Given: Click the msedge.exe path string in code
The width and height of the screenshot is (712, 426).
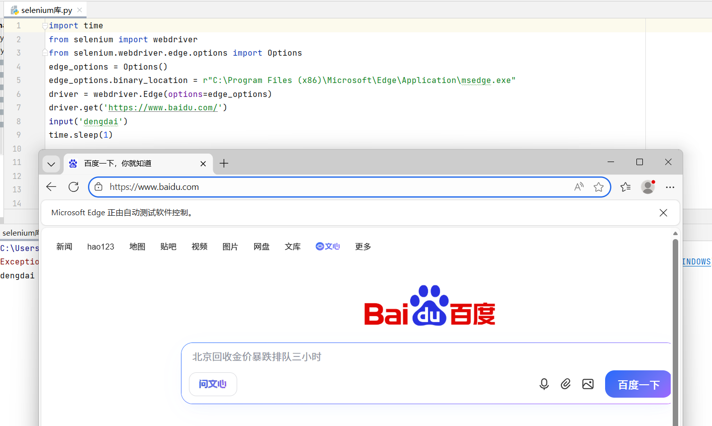Looking at the screenshot, I should coord(359,81).
